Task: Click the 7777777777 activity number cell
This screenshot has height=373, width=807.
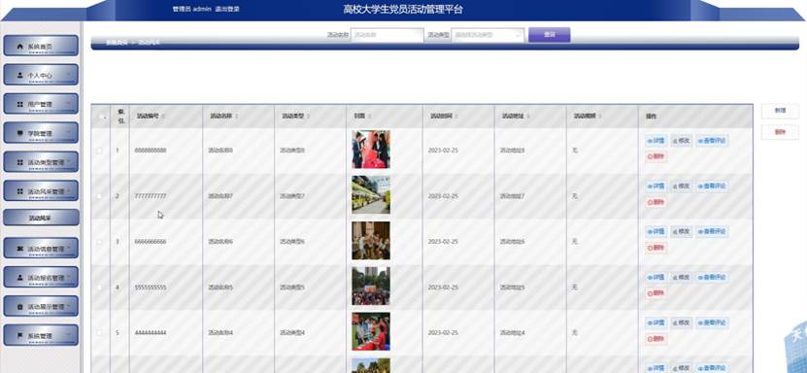Action: tap(151, 196)
